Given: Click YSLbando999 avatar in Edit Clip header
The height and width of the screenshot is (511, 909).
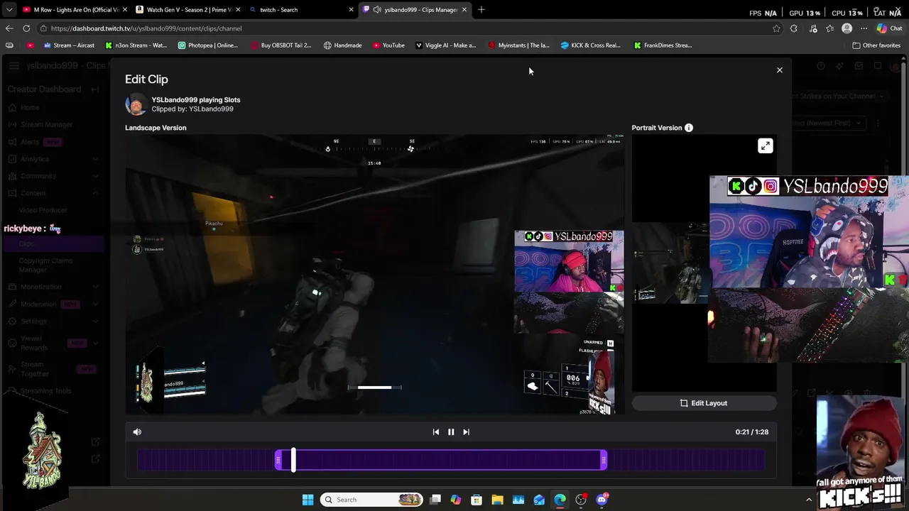Looking at the screenshot, I should point(136,104).
